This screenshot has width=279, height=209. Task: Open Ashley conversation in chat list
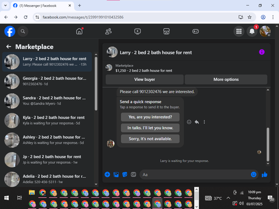[47, 140]
